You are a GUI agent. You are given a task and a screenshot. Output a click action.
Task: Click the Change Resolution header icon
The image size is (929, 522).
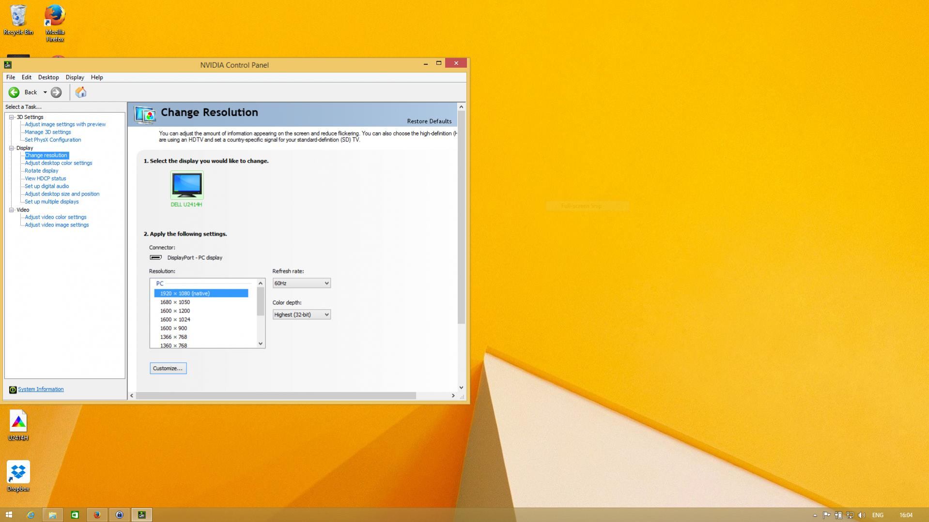click(x=145, y=115)
